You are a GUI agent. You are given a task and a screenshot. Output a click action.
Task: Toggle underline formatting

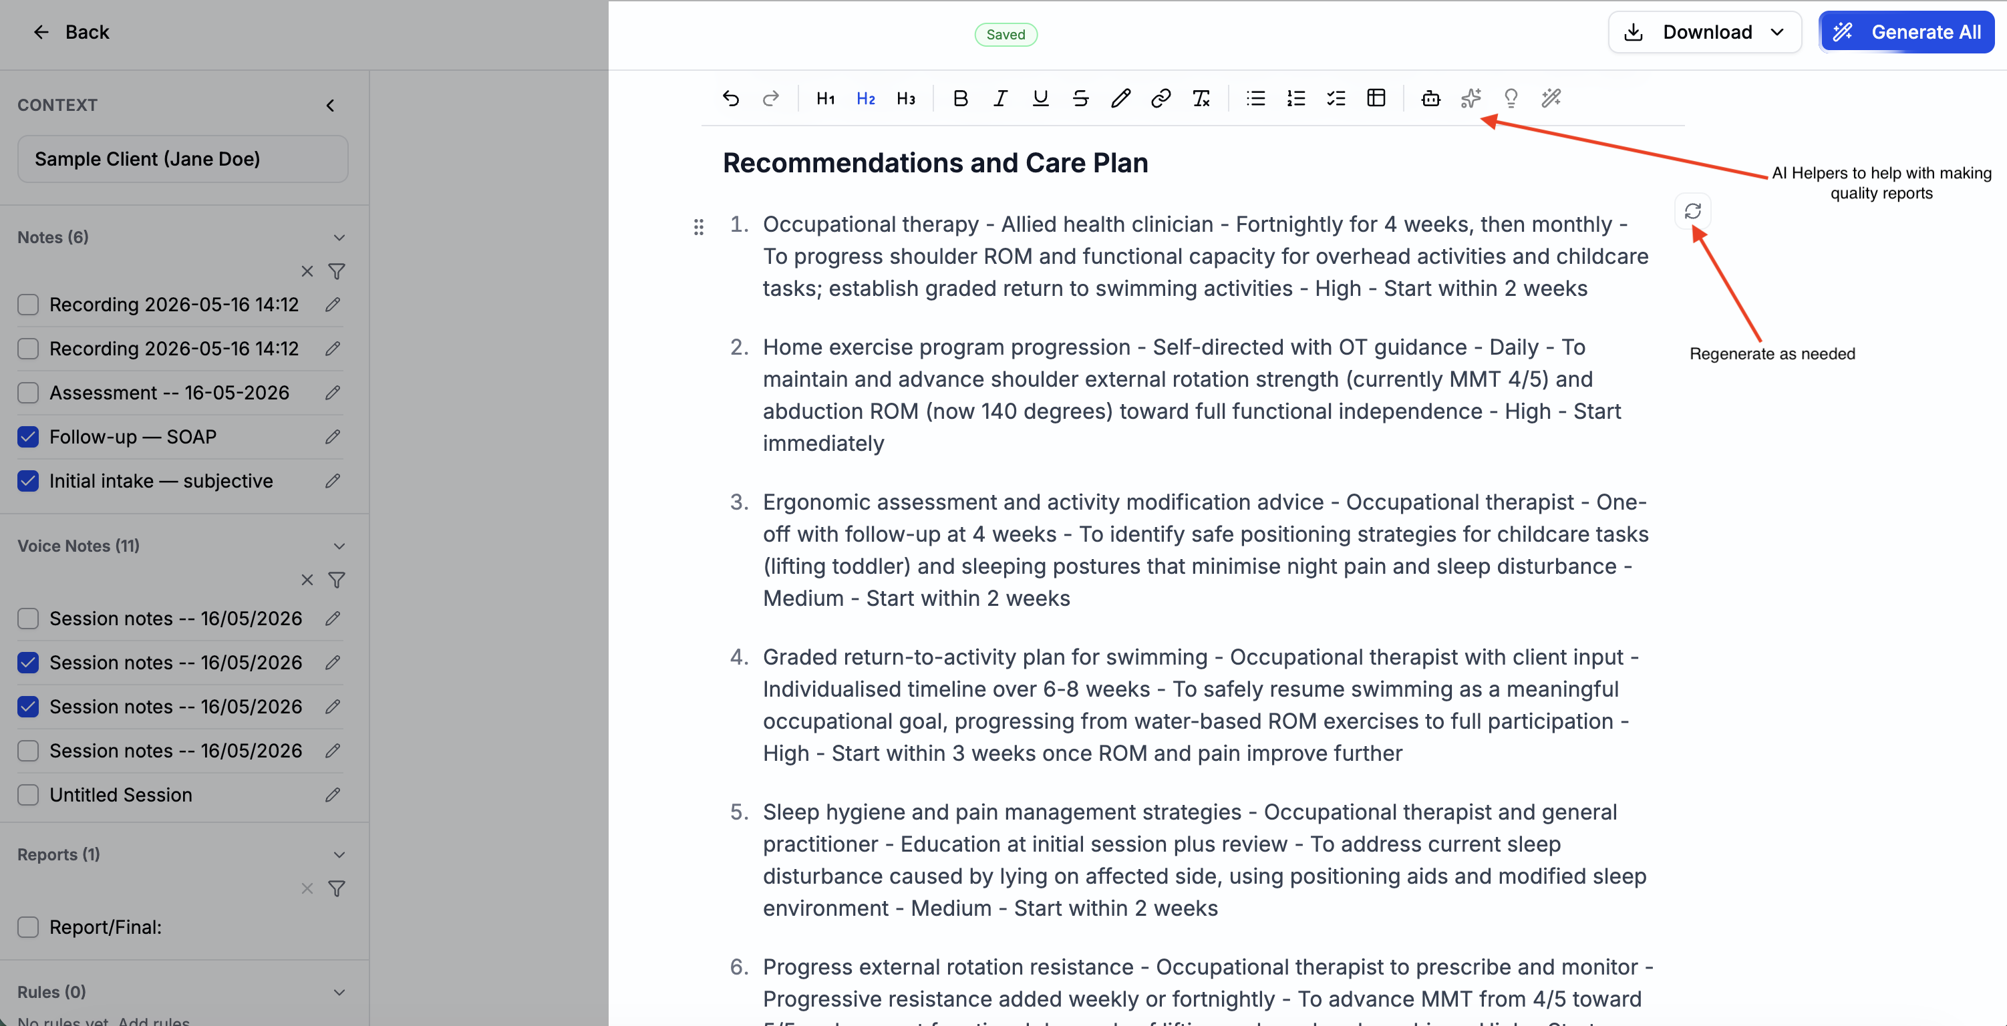pyautogui.click(x=1040, y=98)
